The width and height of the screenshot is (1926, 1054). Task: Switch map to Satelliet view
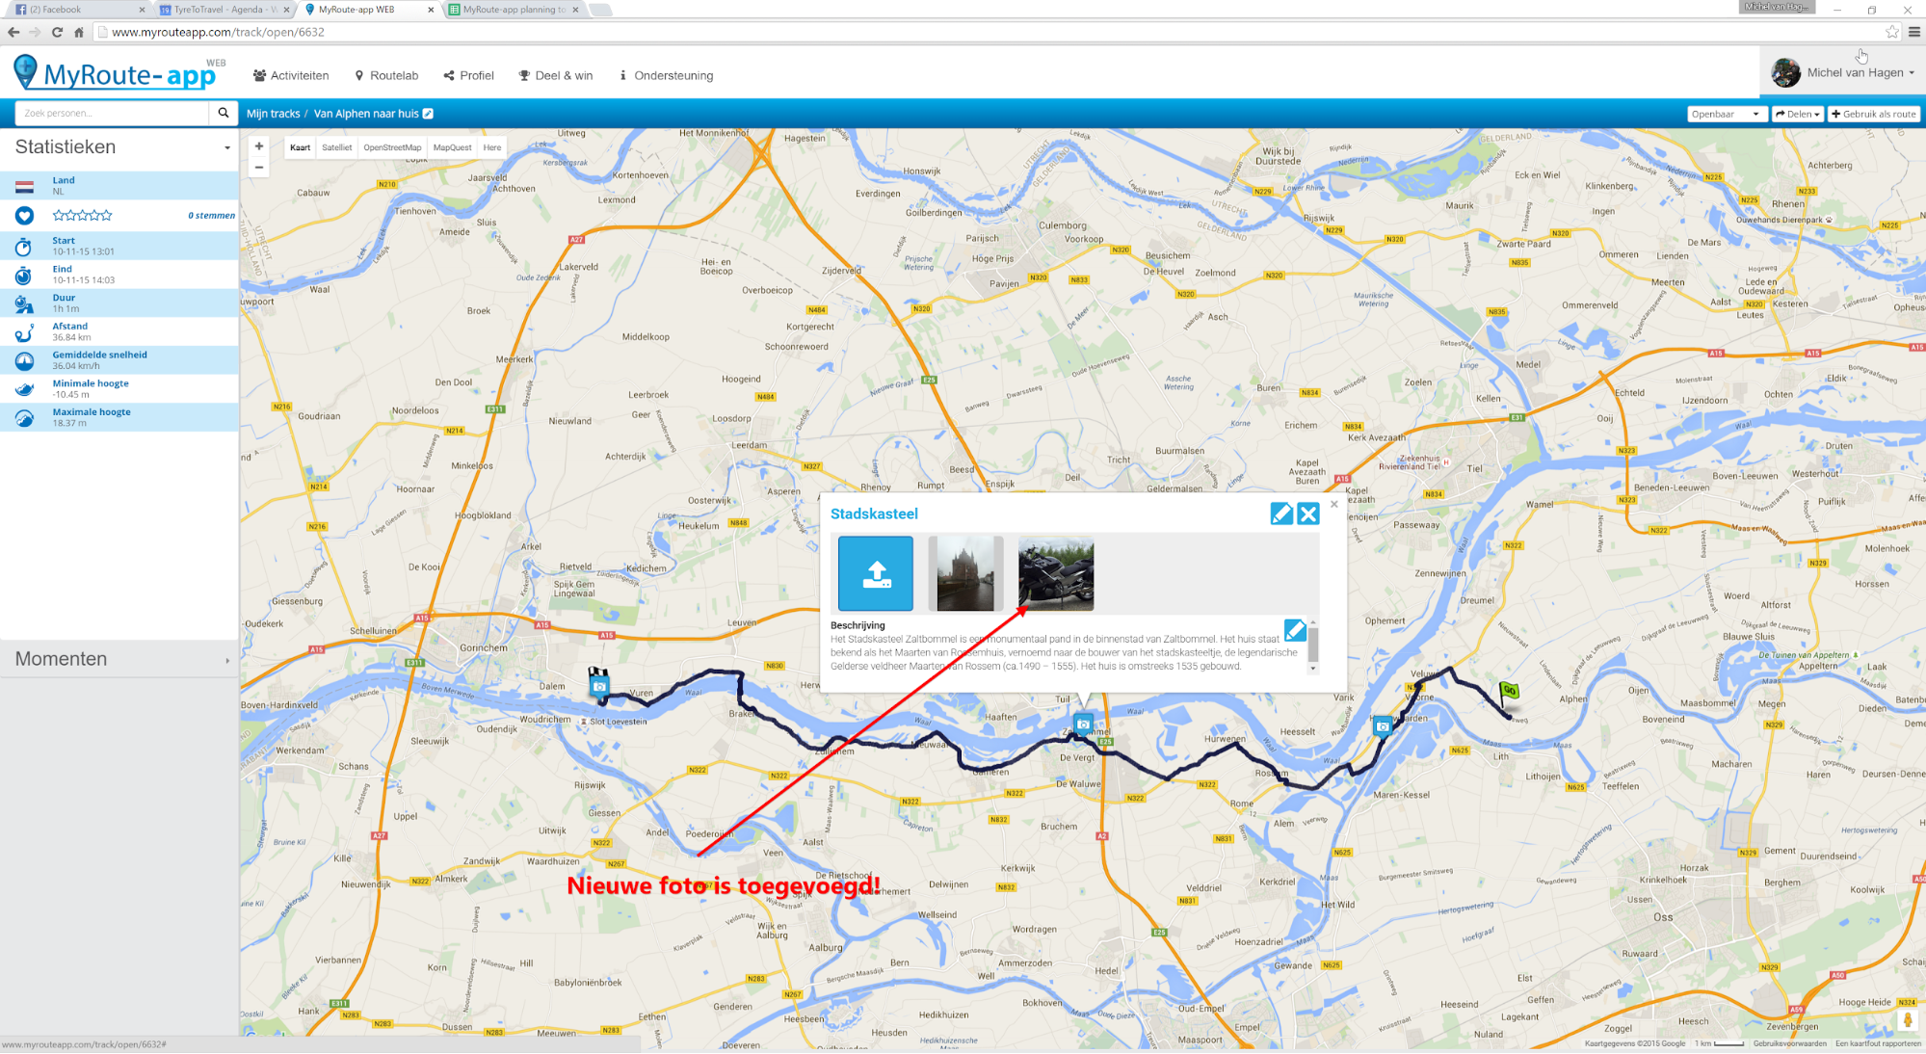pyautogui.click(x=336, y=147)
